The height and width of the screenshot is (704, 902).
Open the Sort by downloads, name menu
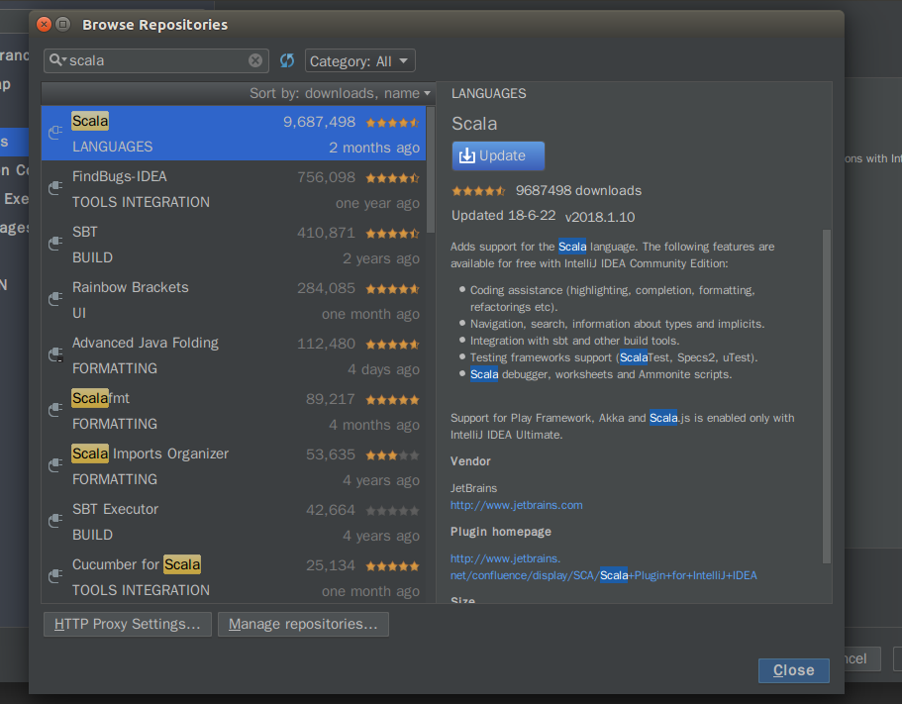[x=340, y=93]
